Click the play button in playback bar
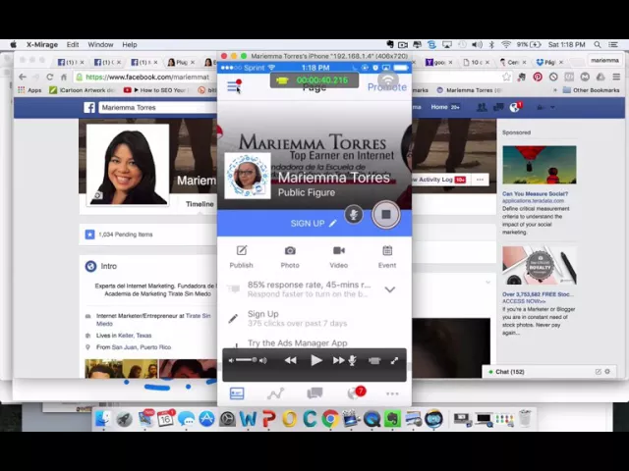 316,360
